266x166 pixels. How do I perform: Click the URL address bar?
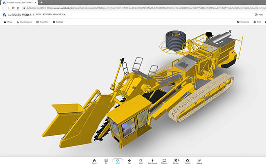[x=144, y=8]
